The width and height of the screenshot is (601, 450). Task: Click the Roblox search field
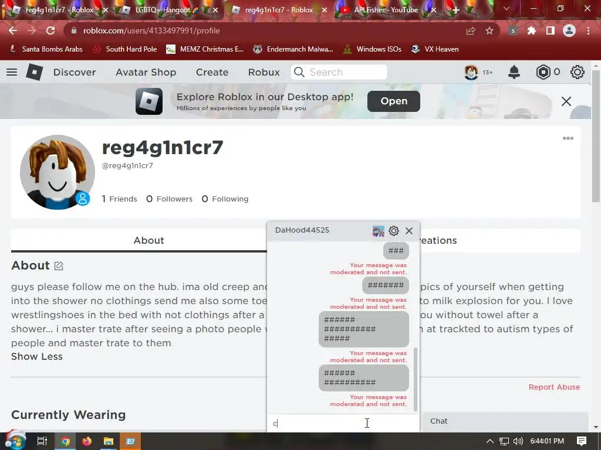point(339,72)
